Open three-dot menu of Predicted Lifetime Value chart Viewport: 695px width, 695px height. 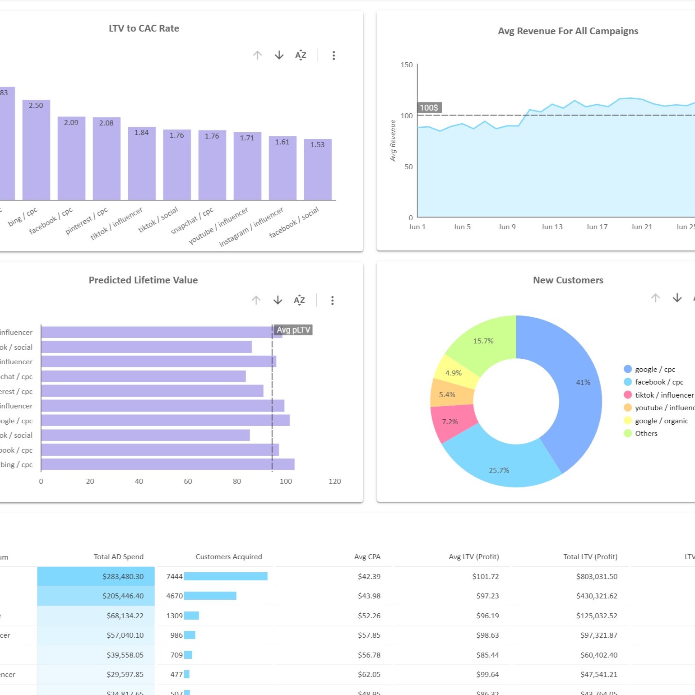click(x=332, y=300)
